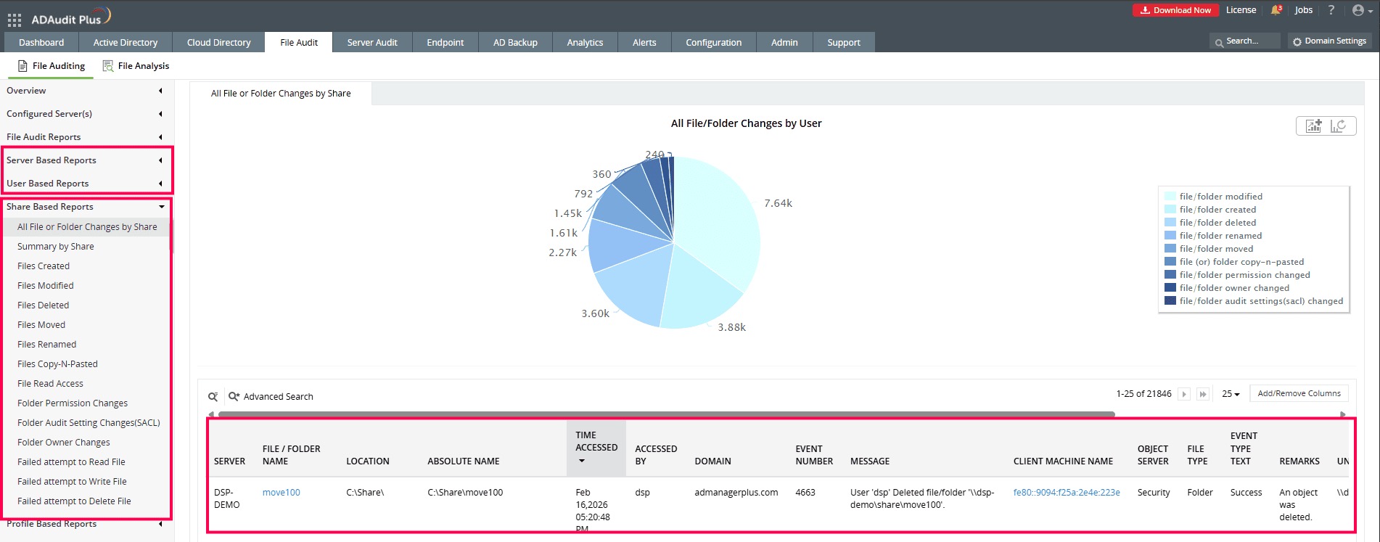
Task: Open the Analytics tab
Action: point(585,42)
